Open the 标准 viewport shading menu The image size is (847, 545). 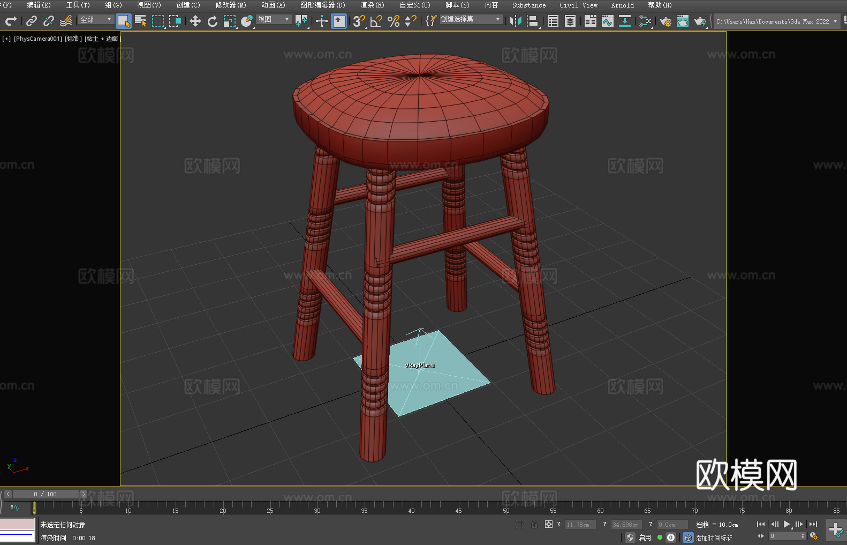(73, 39)
